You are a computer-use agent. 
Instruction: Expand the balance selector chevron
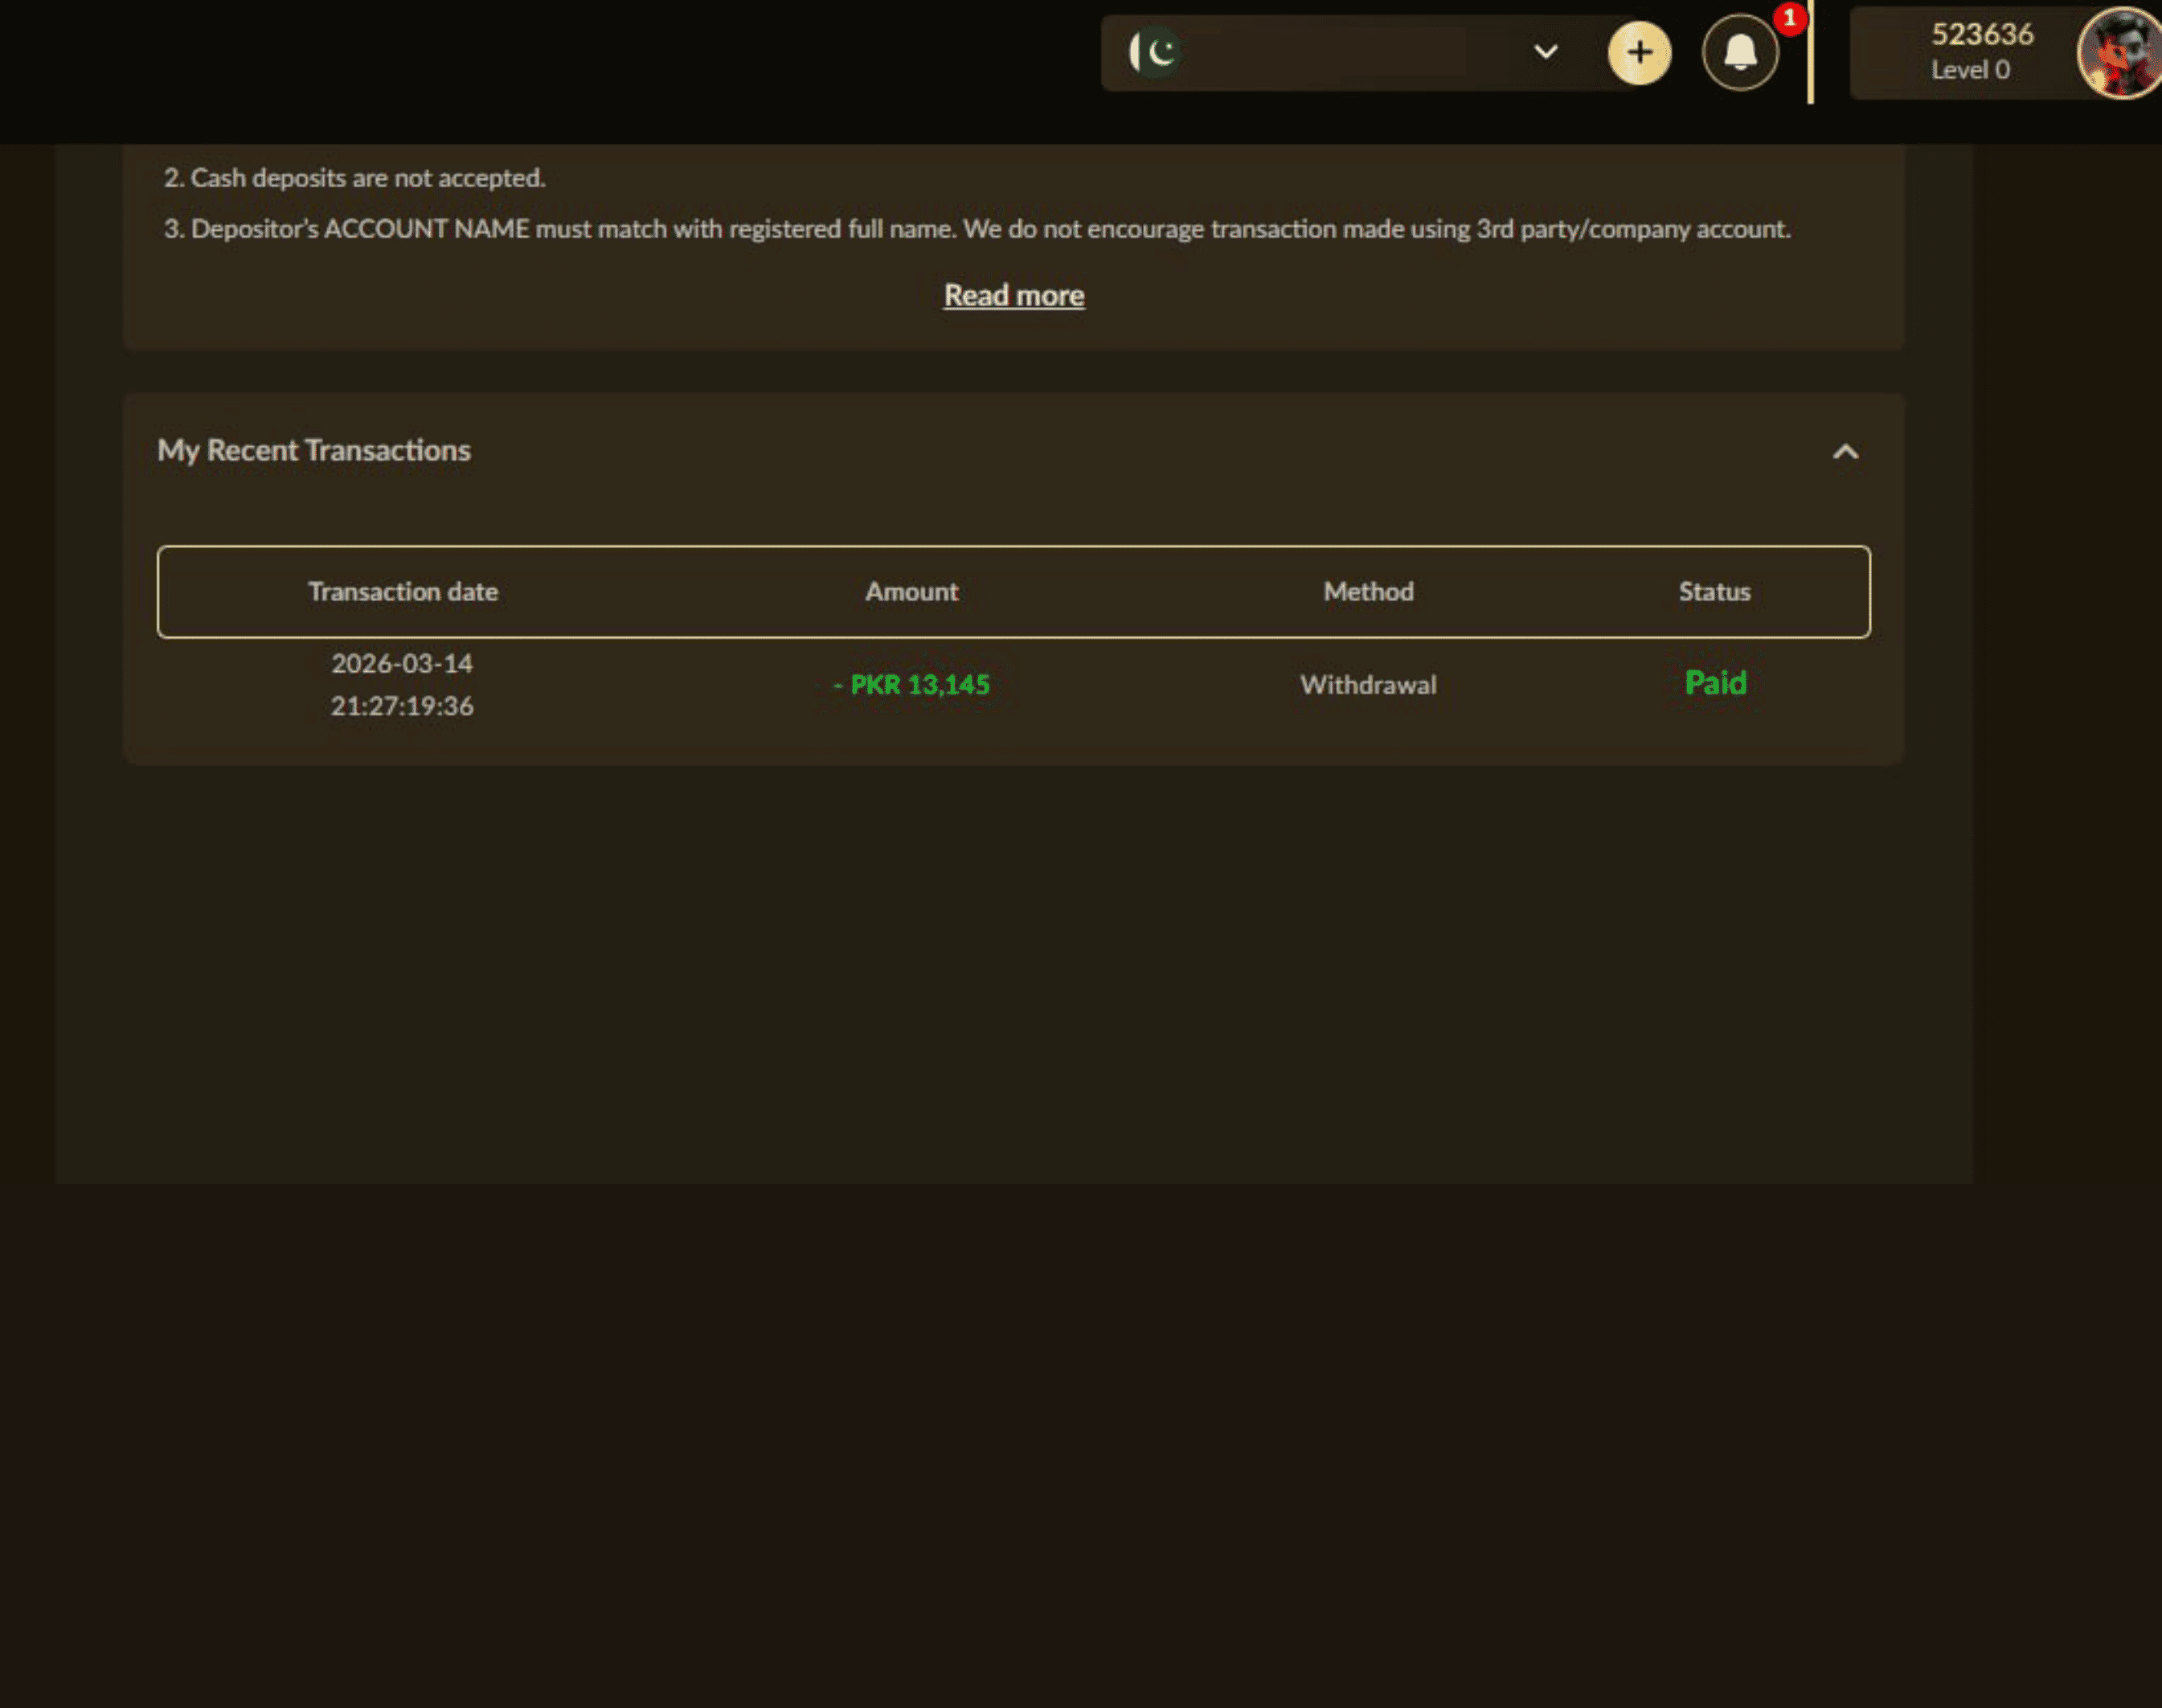(x=1544, y=53)
